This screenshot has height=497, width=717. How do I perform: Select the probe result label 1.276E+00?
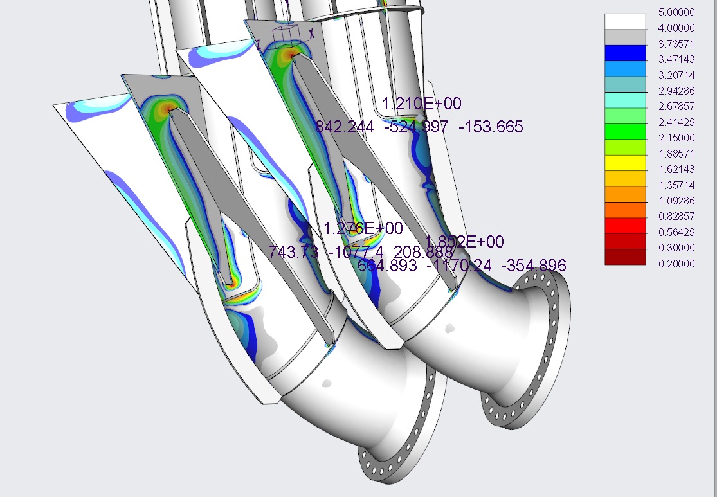[x=363, y=228]
